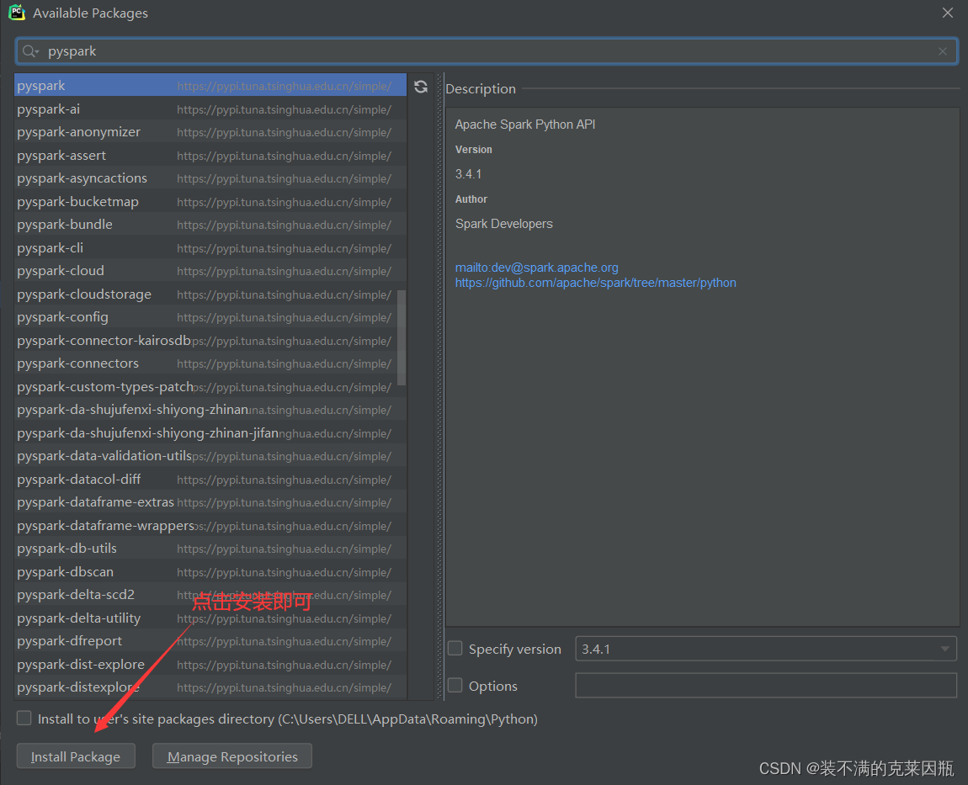This screenshot has width=968, height=785.
Task: Select the pyspark-db-utils package
Action: pos(210,548)
